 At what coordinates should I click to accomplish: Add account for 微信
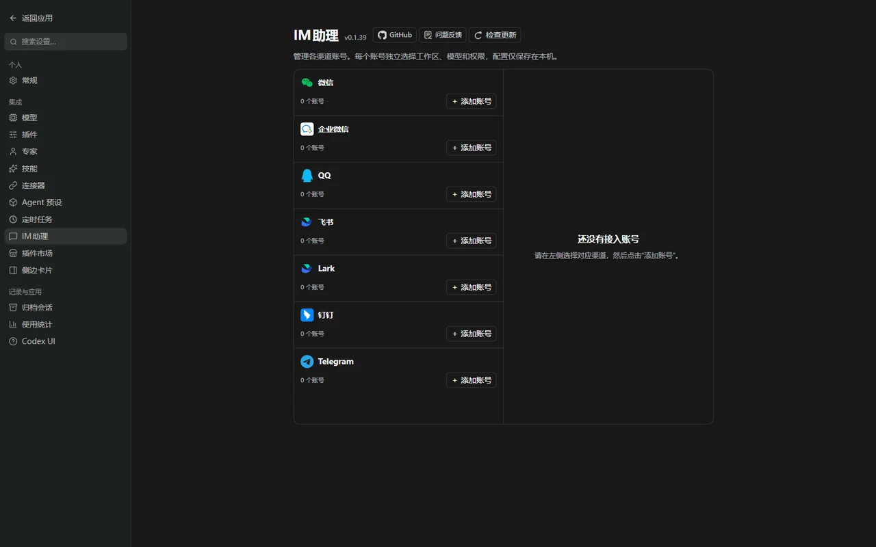472,101
